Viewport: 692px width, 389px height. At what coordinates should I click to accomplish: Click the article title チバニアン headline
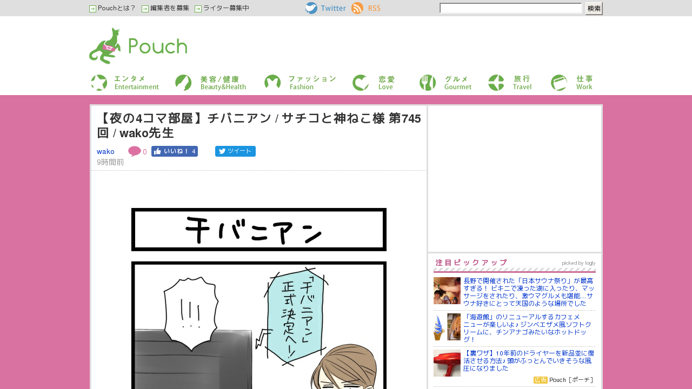(259, 125)
